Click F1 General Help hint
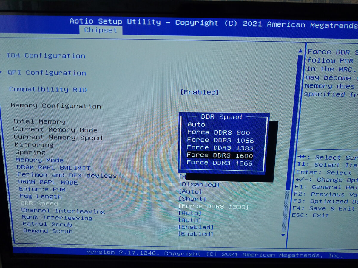Screen dimensions: 358x268 pos(326,187)
